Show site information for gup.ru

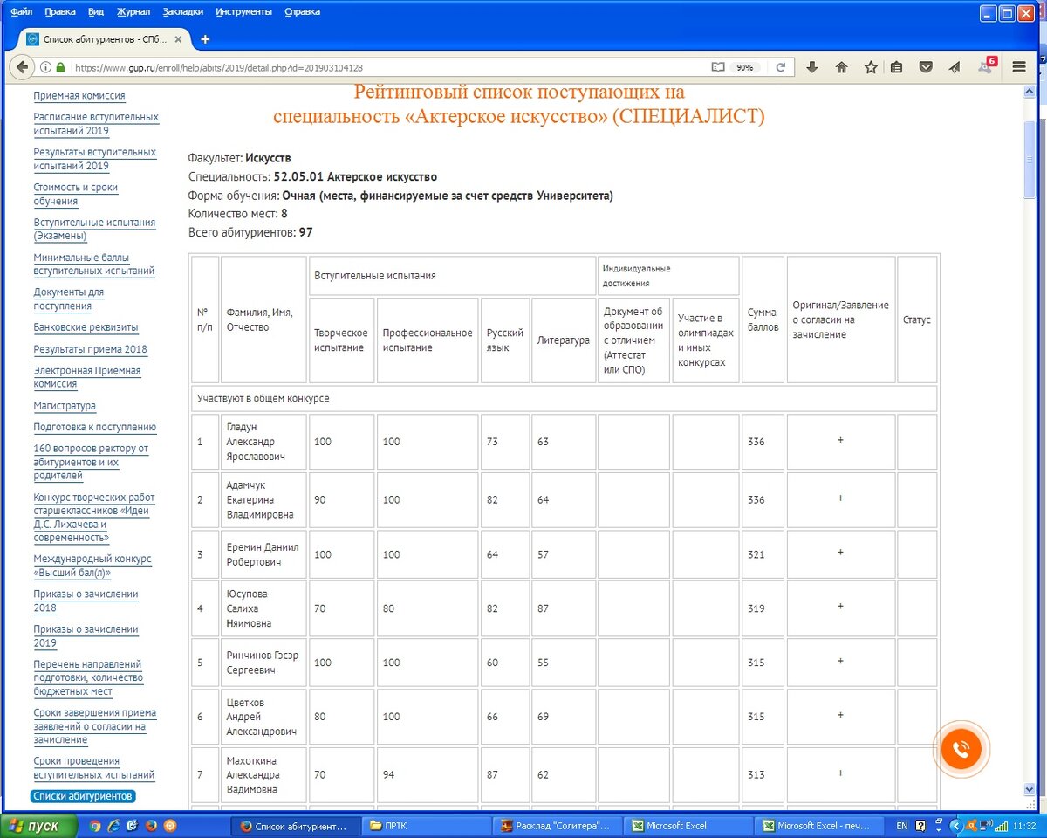[x=46, y=67]
